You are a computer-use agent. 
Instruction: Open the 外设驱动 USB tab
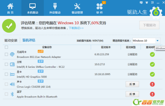(55, 8)
